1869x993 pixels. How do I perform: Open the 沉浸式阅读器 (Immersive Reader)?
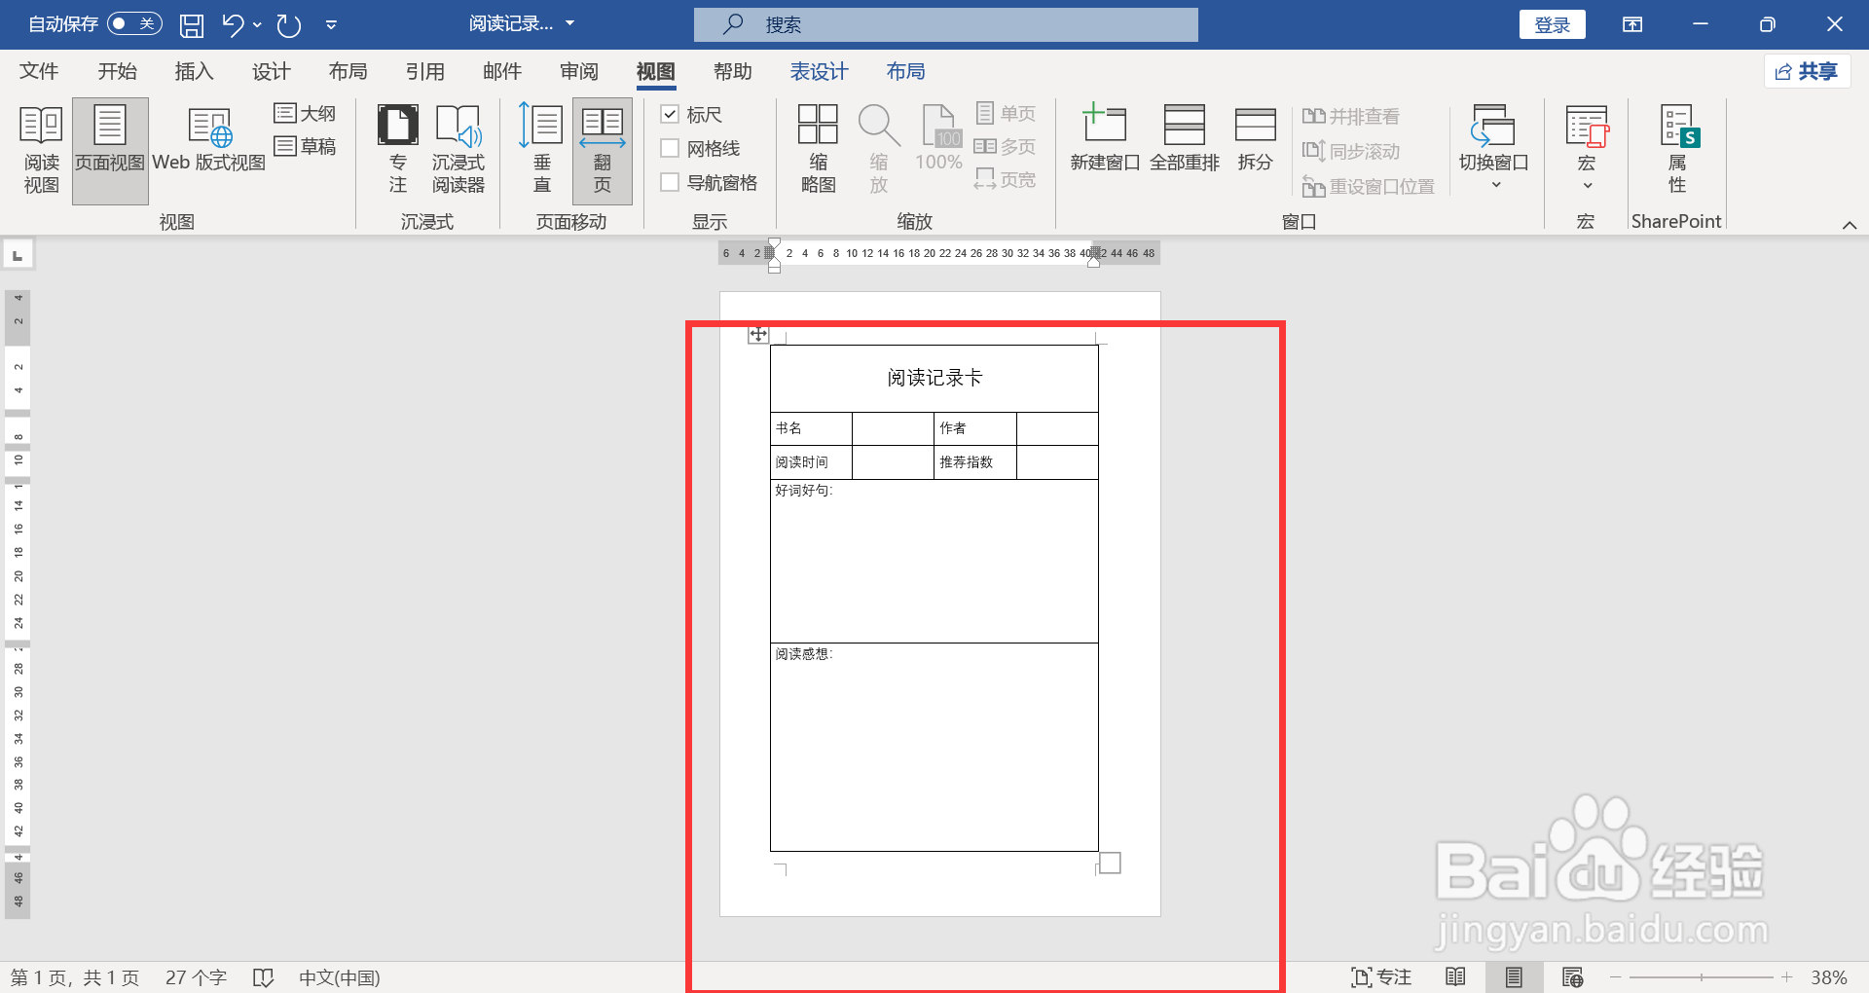pos(458,148)
